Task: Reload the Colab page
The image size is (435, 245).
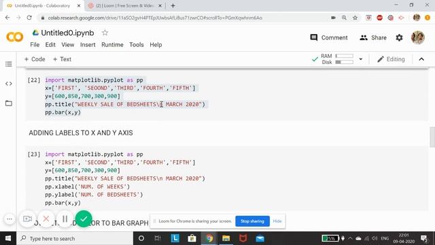Action: [x=29, y=18]
